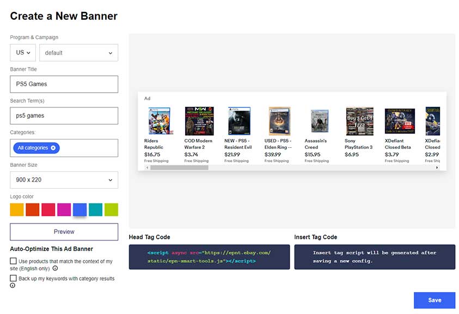Select the red-orange logo color swatch

[33, 210]
